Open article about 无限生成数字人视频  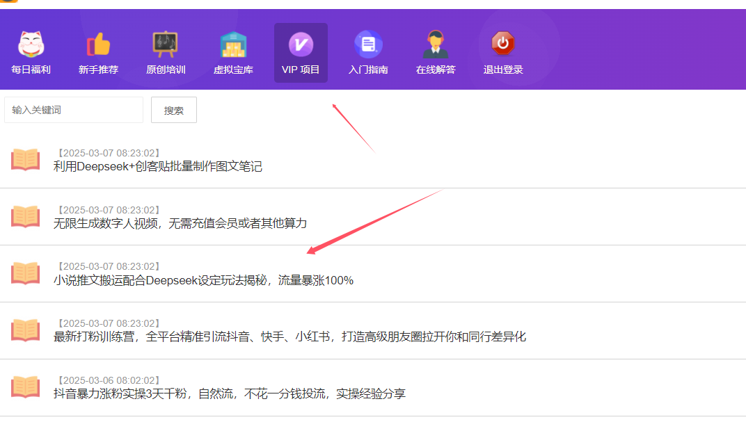pyautogui.click(x=180, y=223)
